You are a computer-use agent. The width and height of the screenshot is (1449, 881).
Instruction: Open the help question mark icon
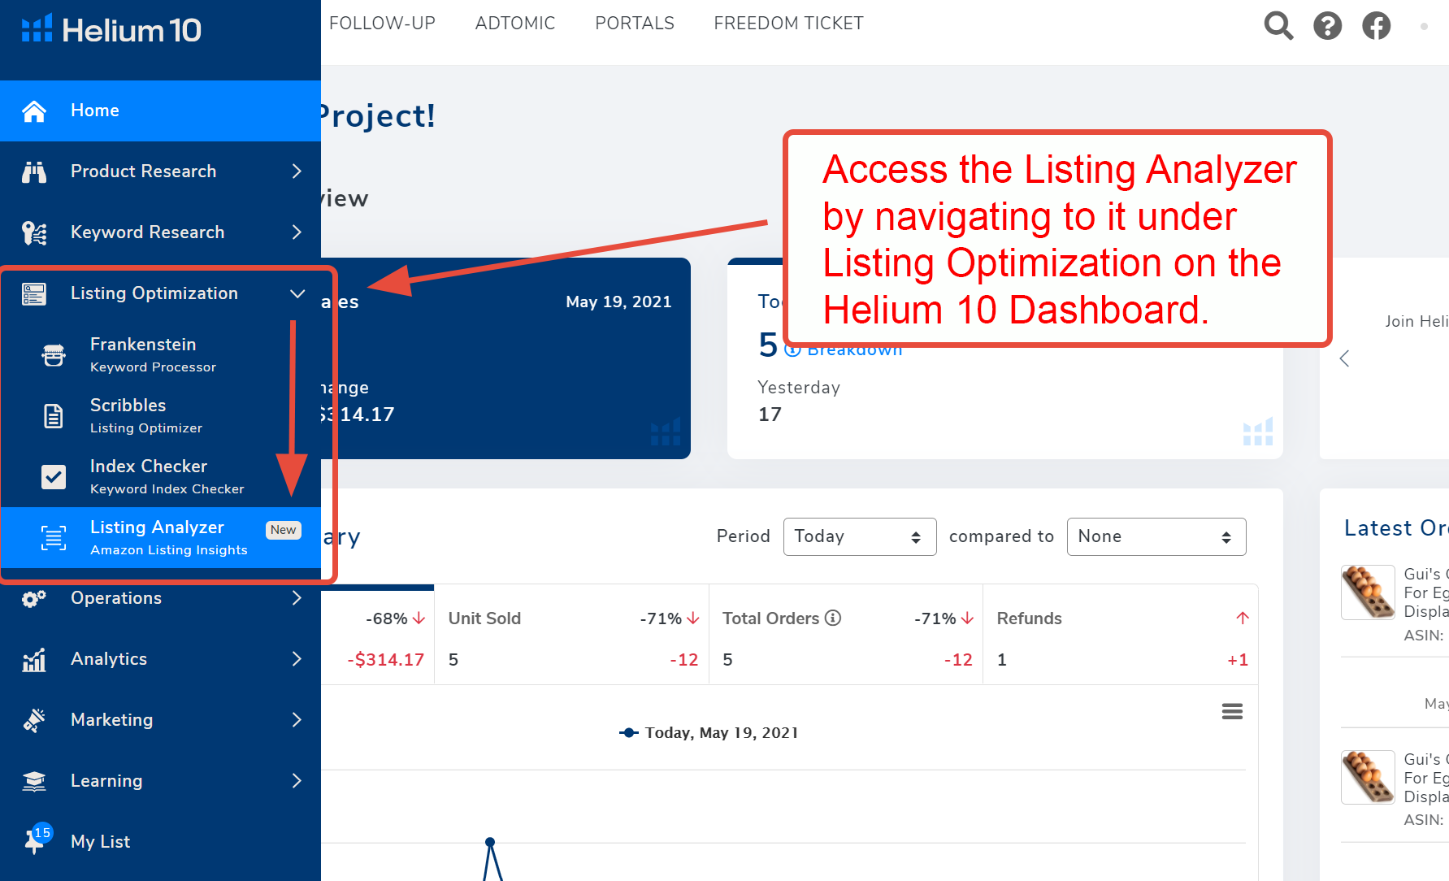[x=1328, y=26]
